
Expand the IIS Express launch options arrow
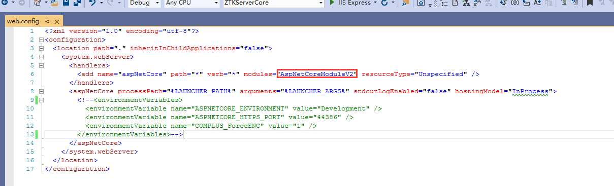[x=375, y=3]
